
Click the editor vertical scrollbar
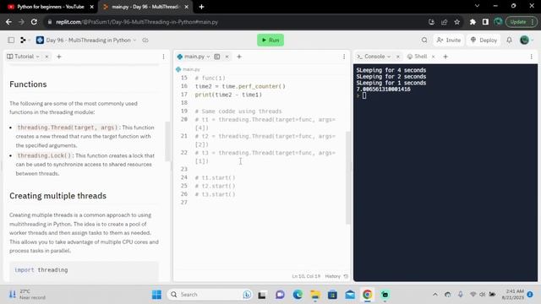coord(347,177)
